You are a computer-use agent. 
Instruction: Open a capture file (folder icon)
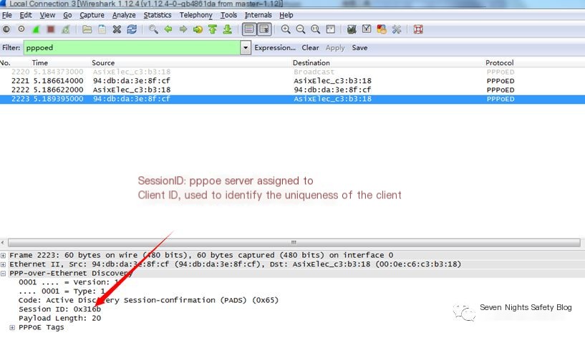click(87, 29)
